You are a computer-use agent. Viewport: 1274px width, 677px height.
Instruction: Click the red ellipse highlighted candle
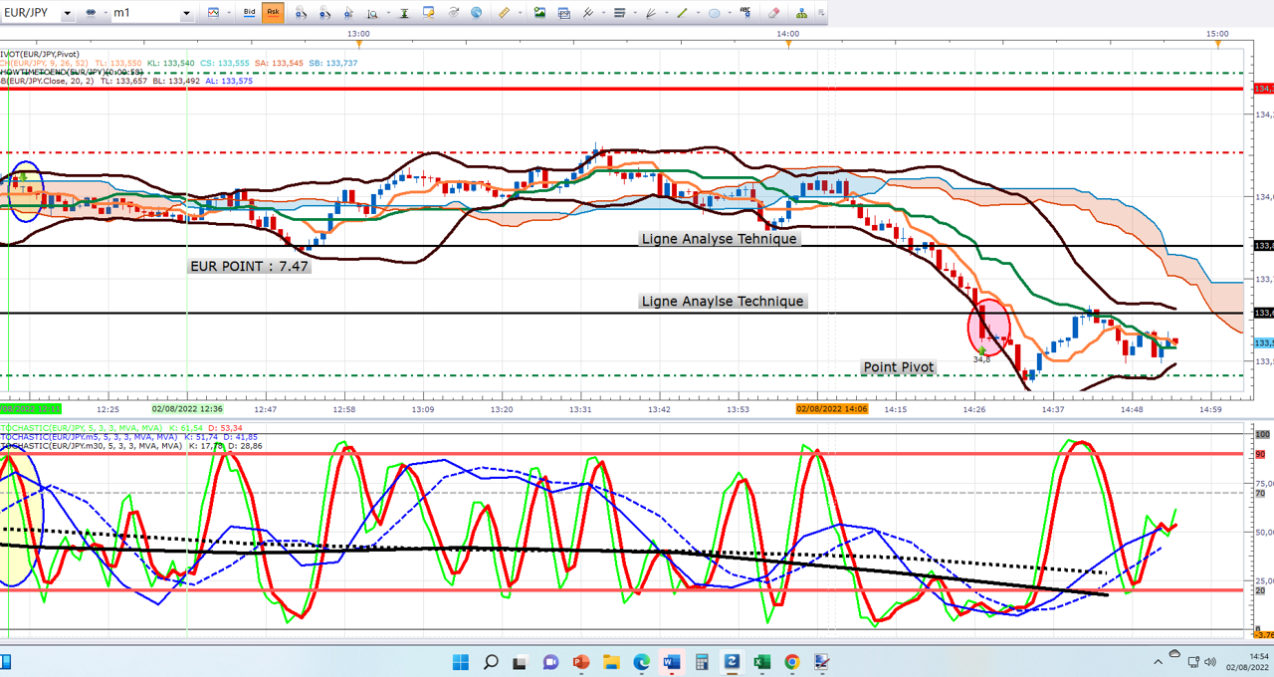click(x=989, y=326)
